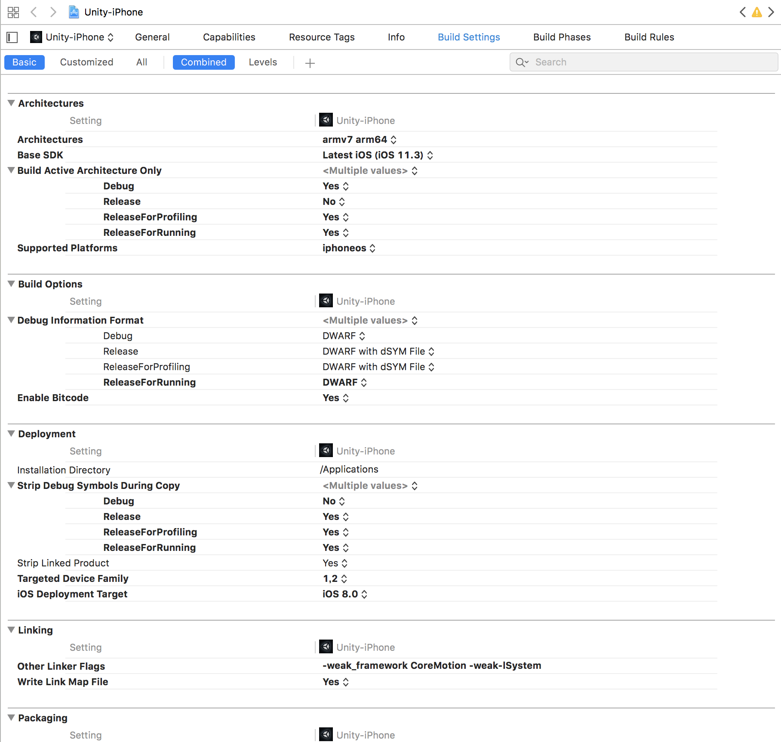Open the Build Settings tab
This screenshot has width=781, height=742.
tap(469, 37)
